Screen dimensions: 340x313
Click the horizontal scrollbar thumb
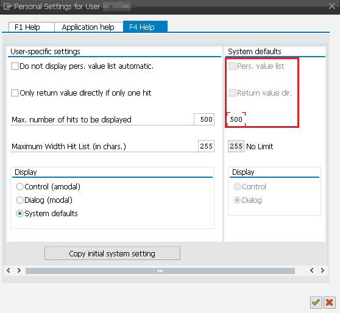160,271
